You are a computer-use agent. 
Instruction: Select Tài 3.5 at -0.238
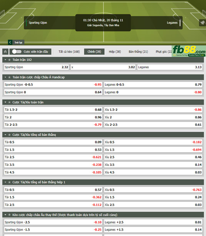click(x=53, y=165)
